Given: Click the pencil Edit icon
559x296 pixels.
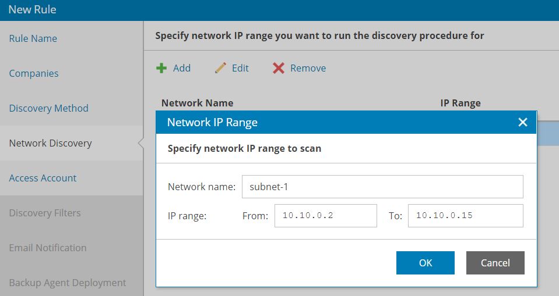Looking at the screenshot, I should point(220,67).
